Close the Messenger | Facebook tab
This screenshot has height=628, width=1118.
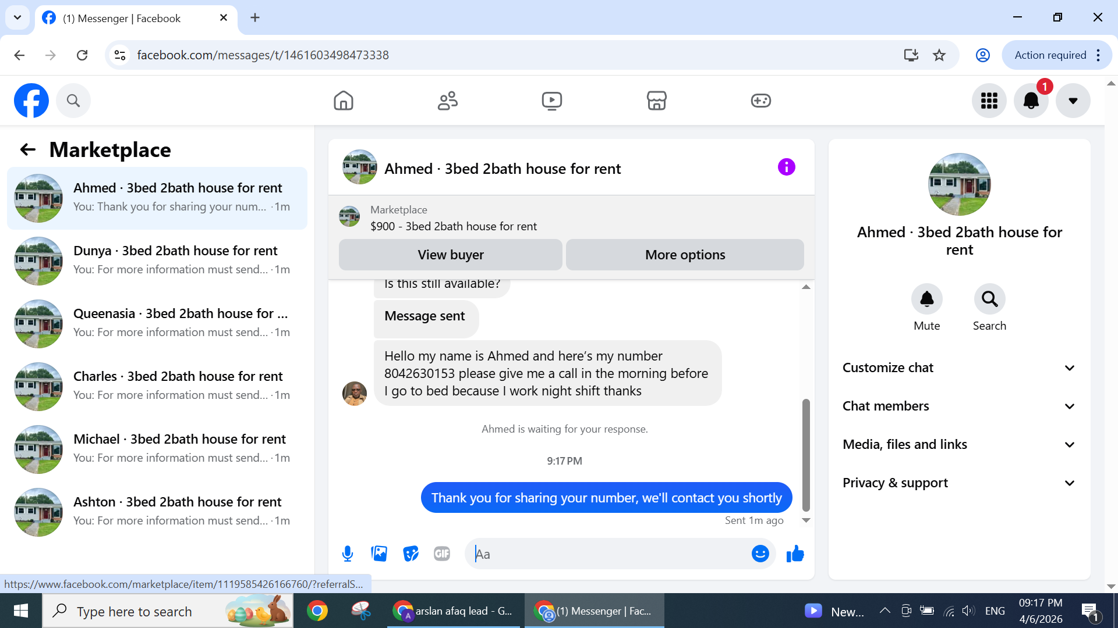click(224, 18)
